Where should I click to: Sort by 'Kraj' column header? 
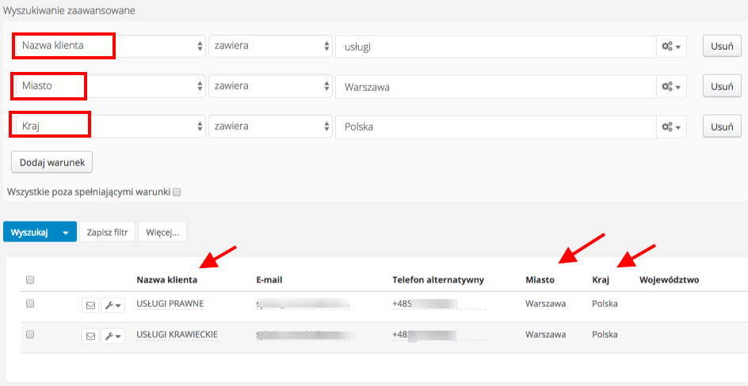point(601,280)
